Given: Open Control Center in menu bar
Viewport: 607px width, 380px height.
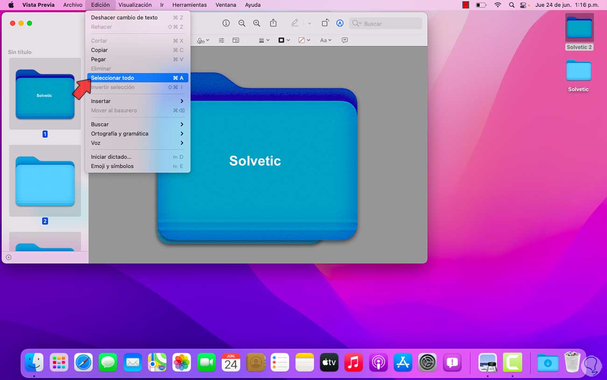Looking at the screenshot, I should click(524, 5).
